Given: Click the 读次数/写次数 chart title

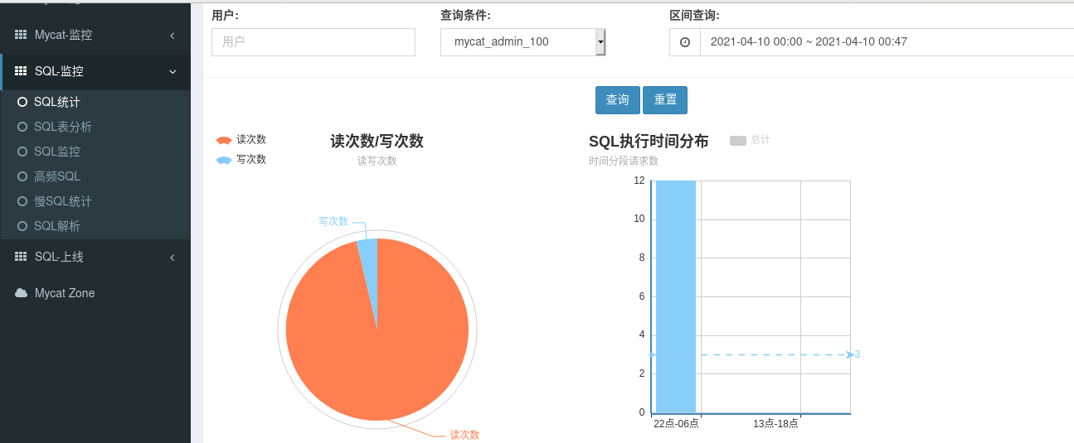Looking at the screenshot, I should click(x=377, y=141).
